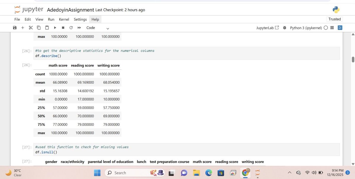Restart the kernel with the circular arrow

click(71, 27)
